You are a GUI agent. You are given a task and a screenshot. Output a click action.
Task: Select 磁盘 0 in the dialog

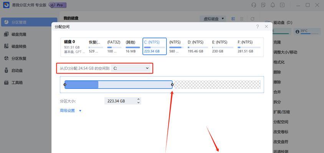pos(74,47)
